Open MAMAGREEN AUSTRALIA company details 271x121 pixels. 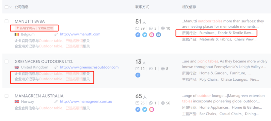pos(39,96)
